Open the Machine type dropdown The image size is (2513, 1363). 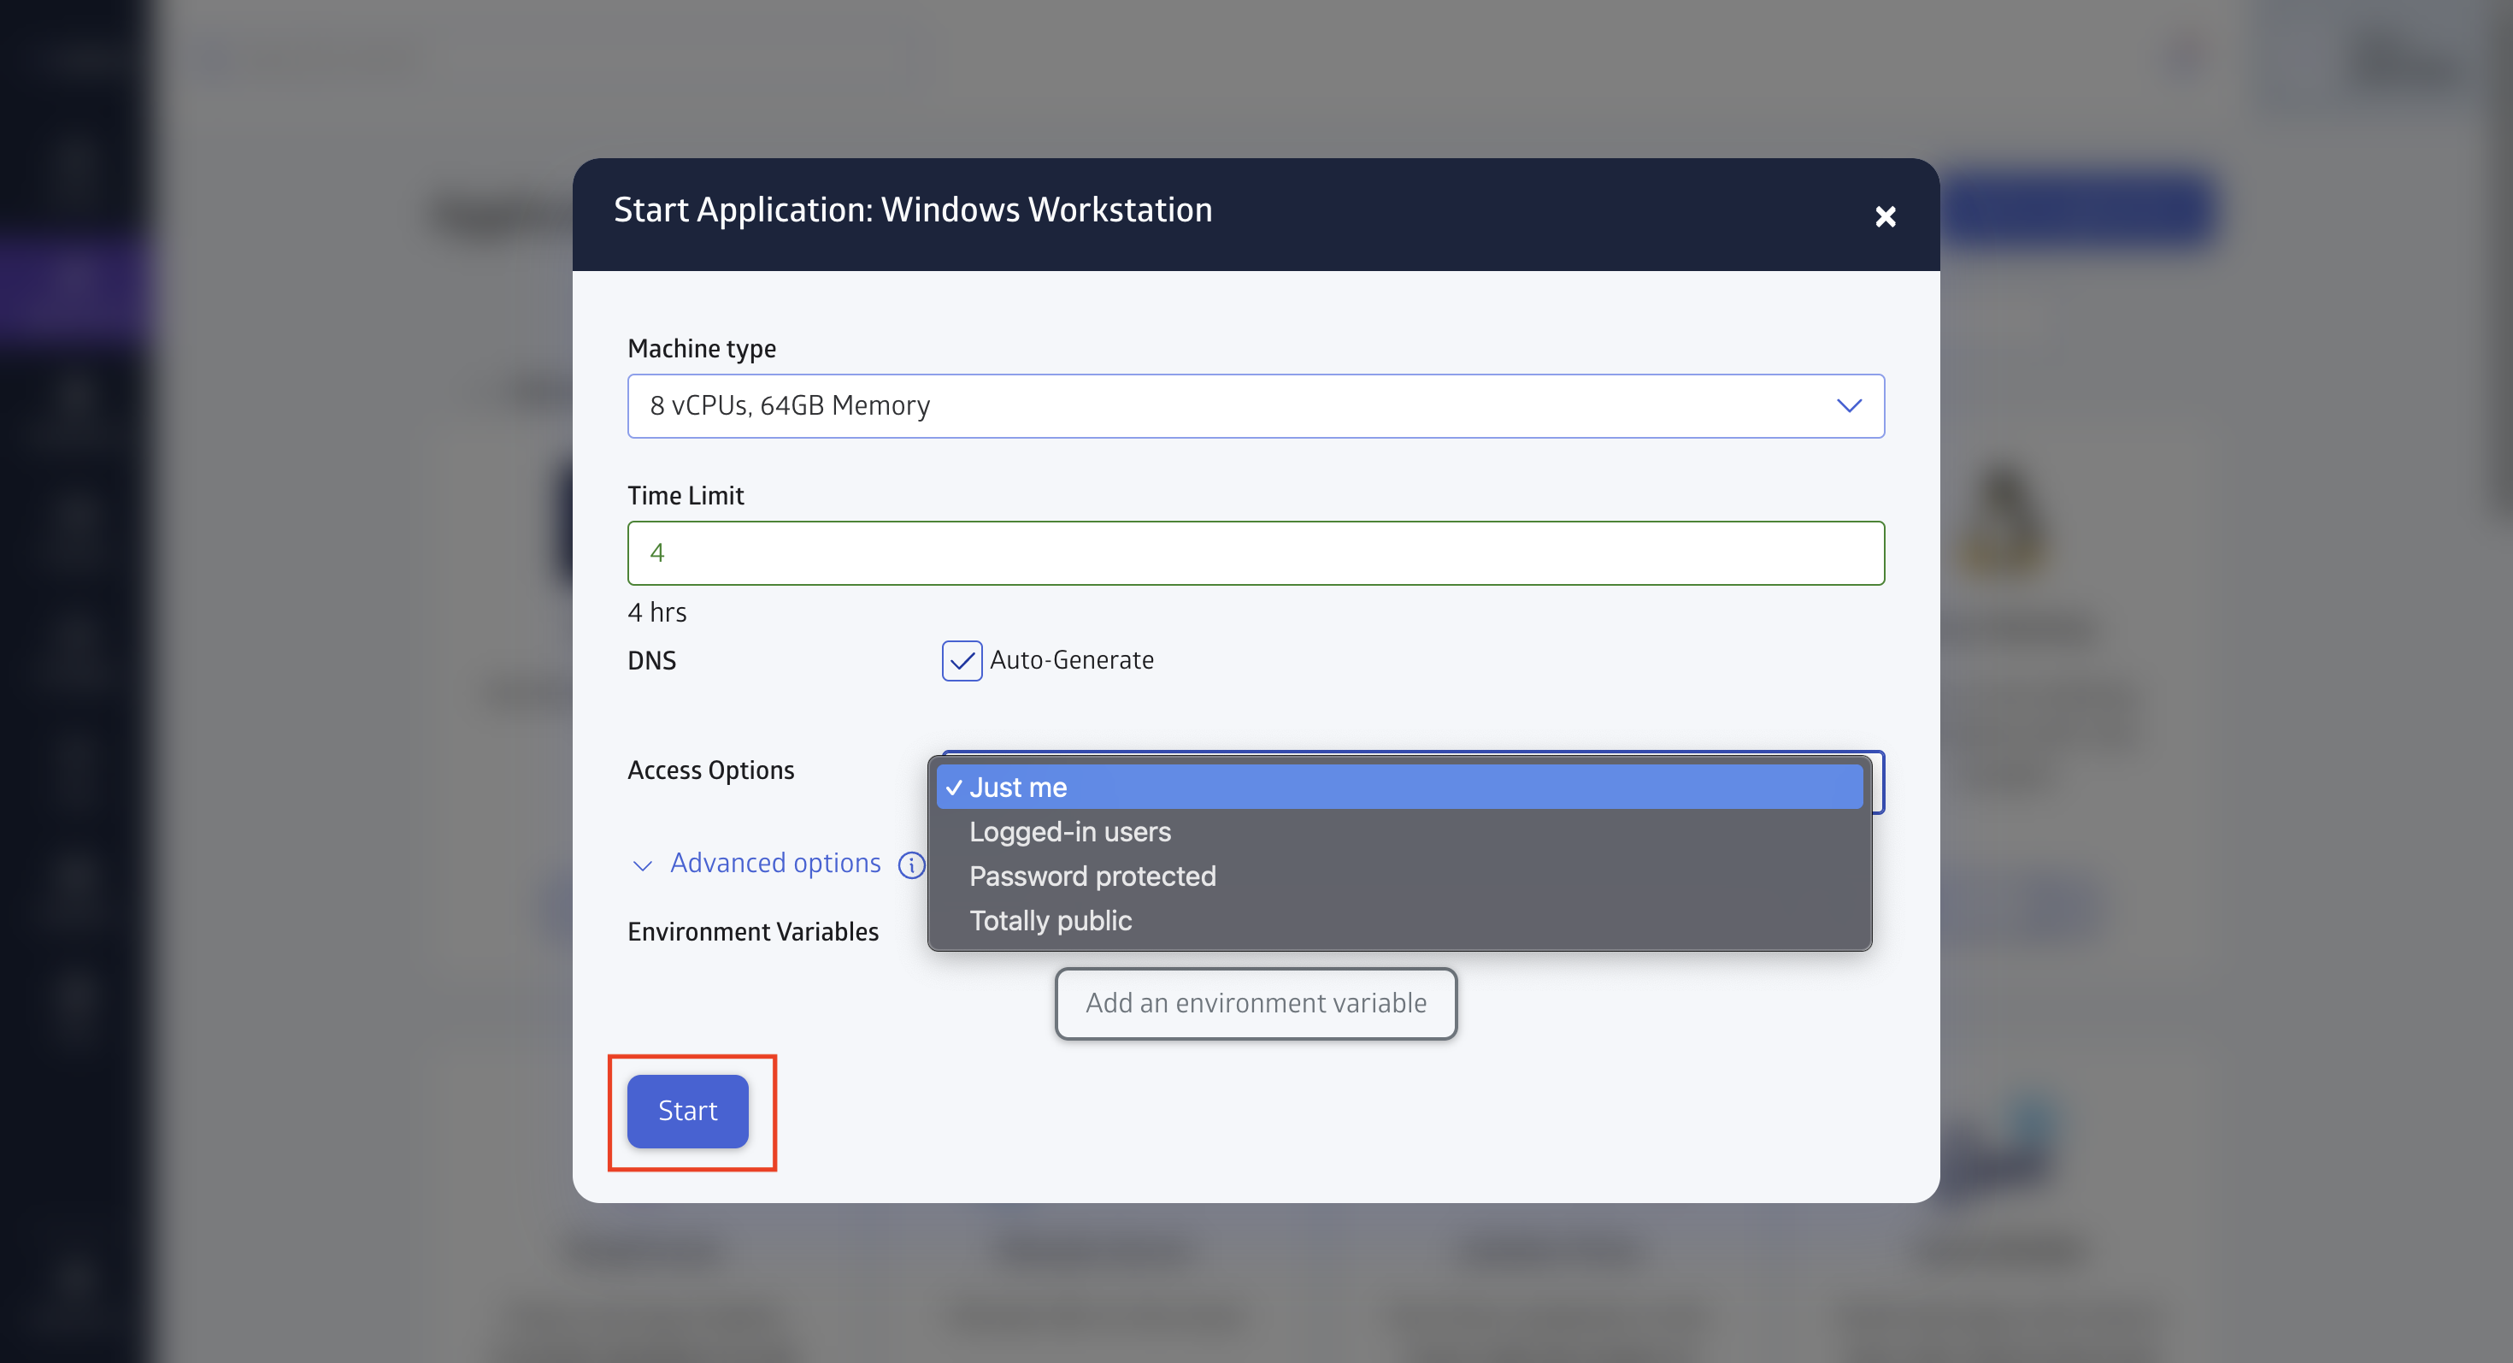1256,406
